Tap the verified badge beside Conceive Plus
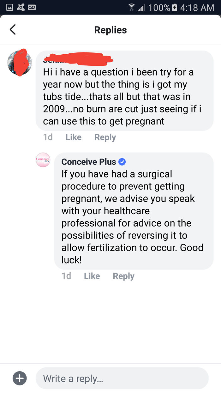Viewport: 221px width, 393px height. (x=122, y=161)
